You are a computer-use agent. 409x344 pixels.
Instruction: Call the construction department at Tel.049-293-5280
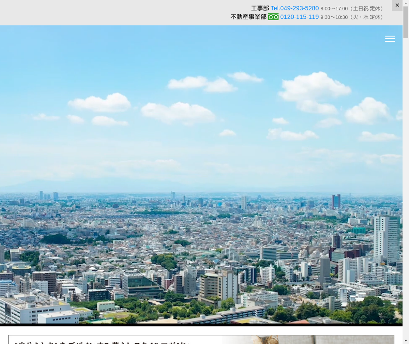[294, 8]
